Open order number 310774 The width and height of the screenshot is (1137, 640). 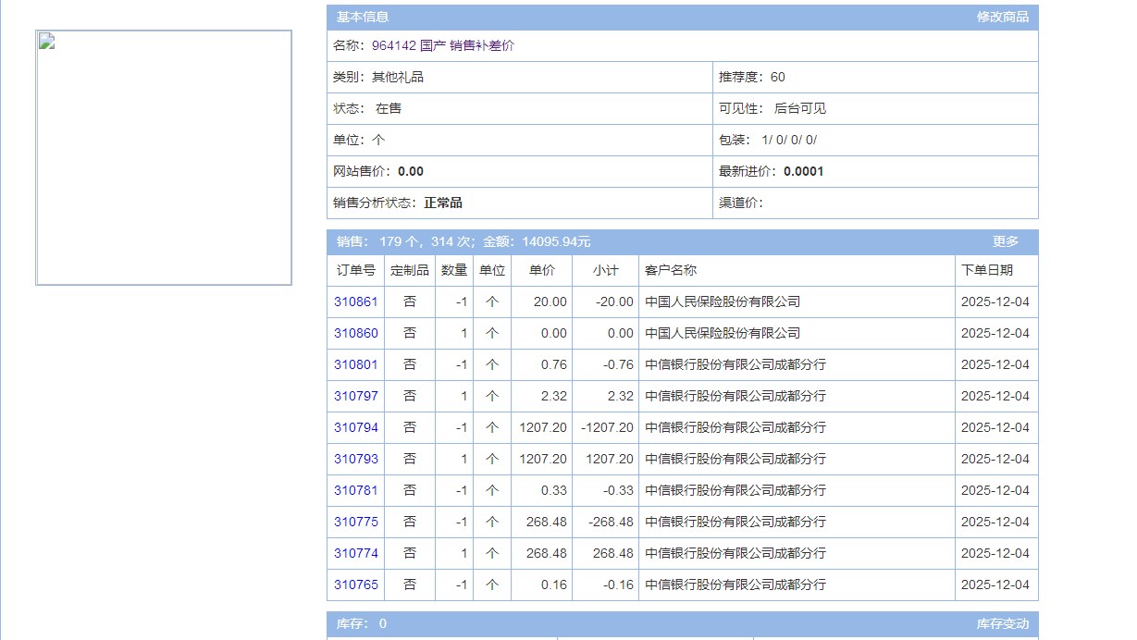[x=355, y=553]
